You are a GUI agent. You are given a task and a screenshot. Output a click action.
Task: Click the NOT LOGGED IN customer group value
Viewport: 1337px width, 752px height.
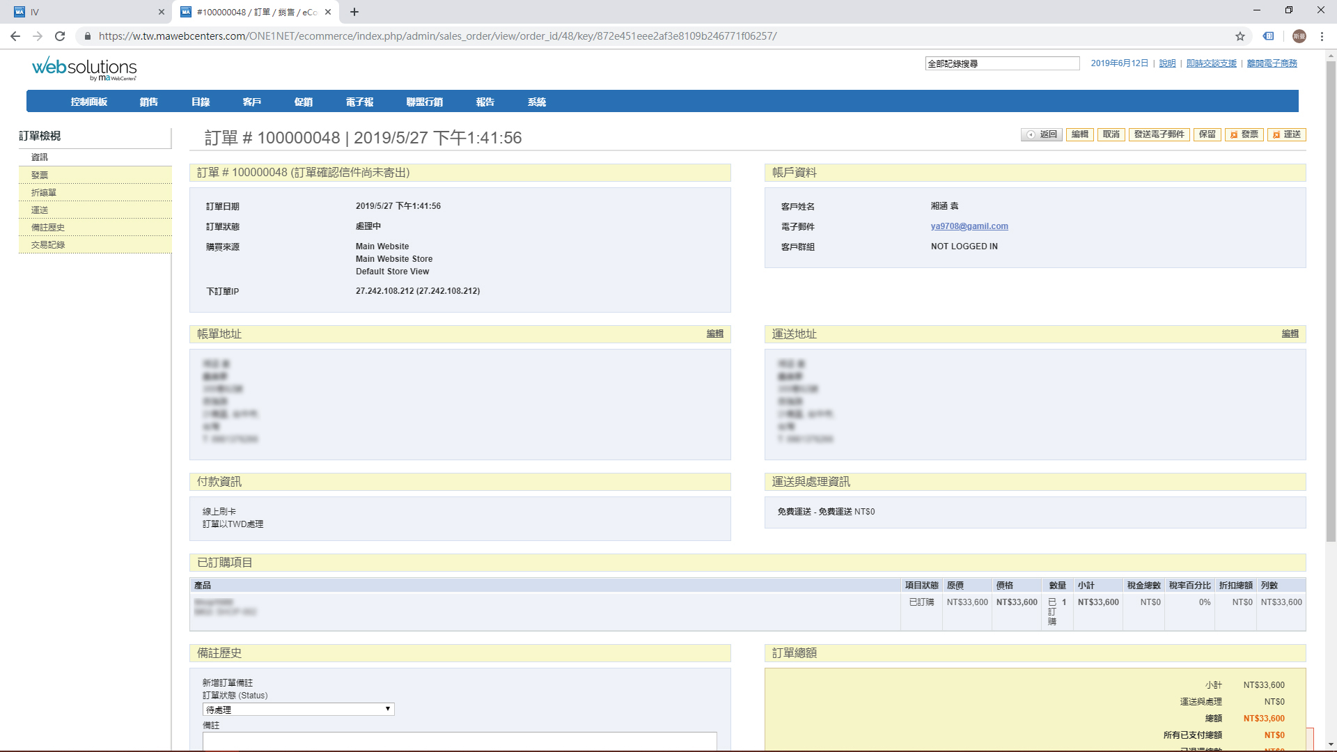point(964,246)
